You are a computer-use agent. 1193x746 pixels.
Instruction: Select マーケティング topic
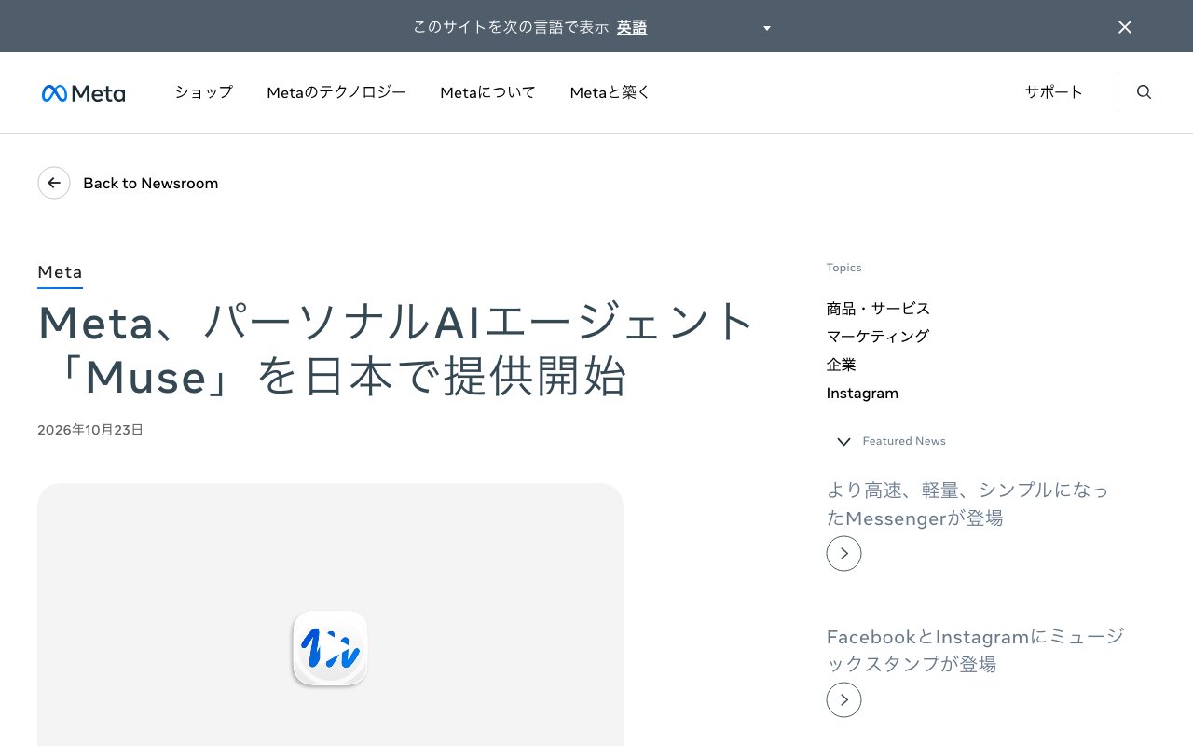tap(877, 336)
